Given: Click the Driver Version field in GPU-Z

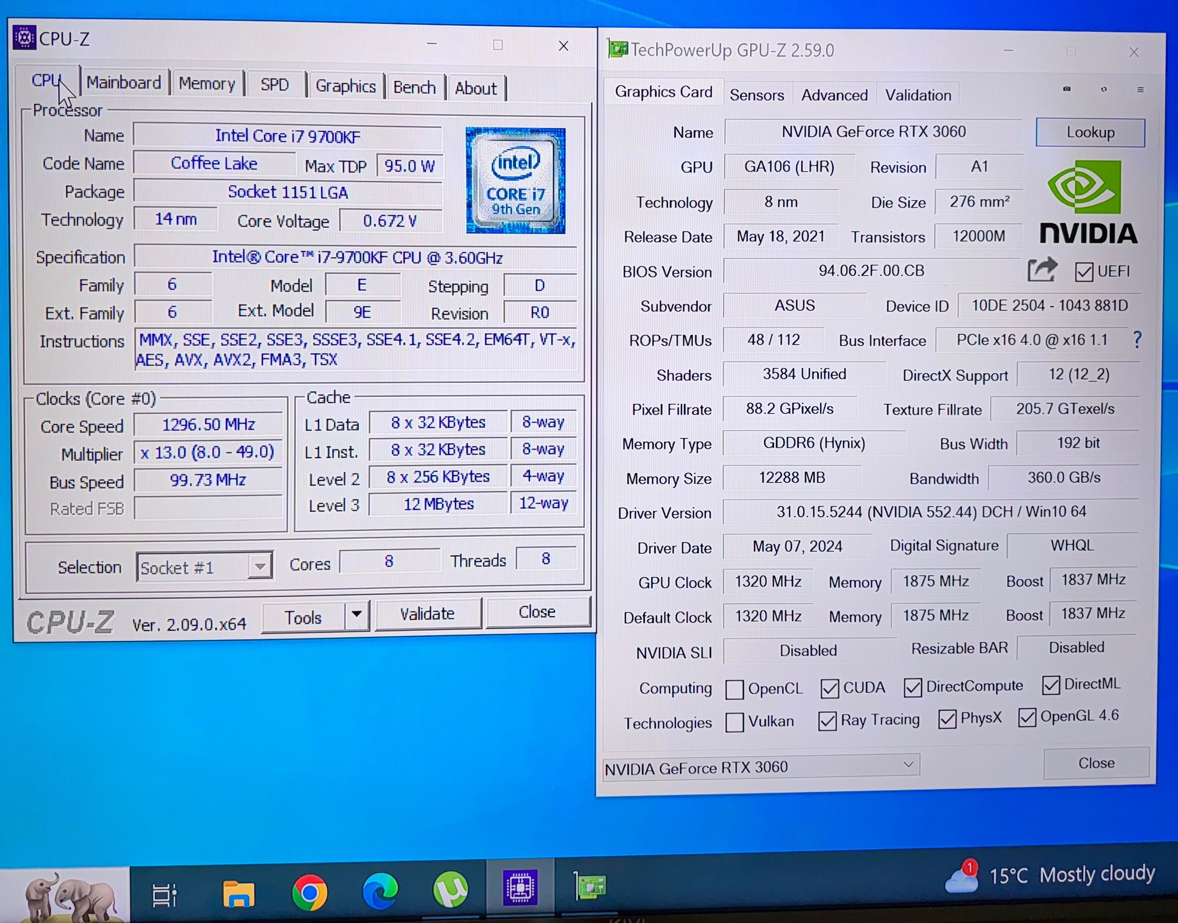Looking at the screenshot, I should click(x=931, y=512).
